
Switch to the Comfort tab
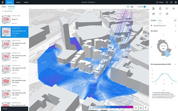click(153, 21)
